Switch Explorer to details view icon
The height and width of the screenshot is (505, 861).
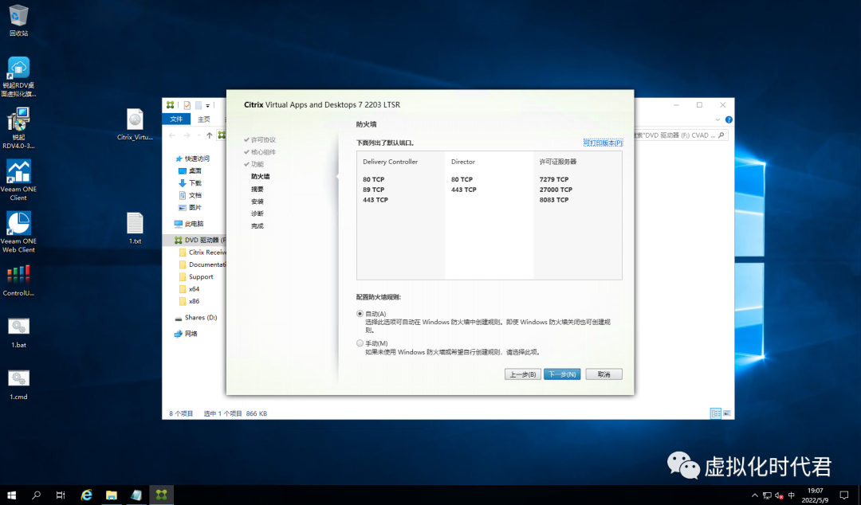click(x=715, y=413)
